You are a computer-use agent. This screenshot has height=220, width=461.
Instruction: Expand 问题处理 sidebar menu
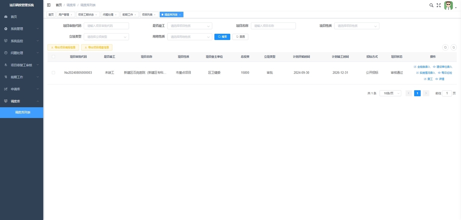coord(22,53)
